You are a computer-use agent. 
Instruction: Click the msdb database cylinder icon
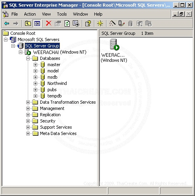click(x=43, y=77)
